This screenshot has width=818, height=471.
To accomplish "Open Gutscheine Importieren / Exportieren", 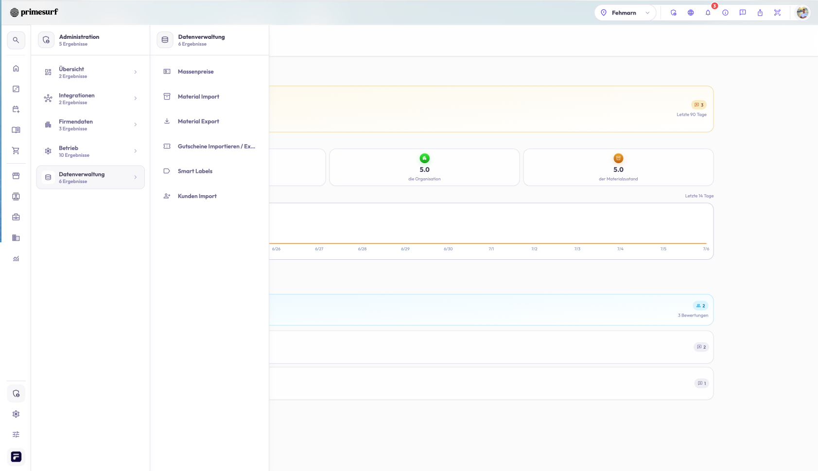I will click(209, 146).
